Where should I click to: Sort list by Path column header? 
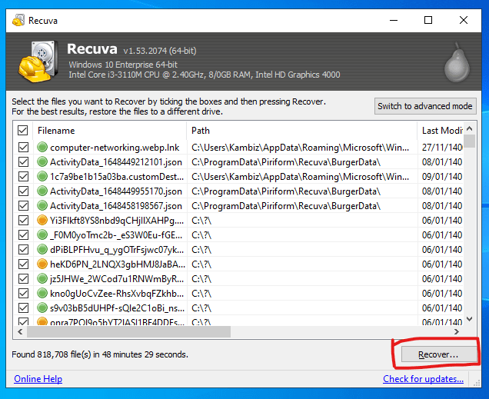302,131
